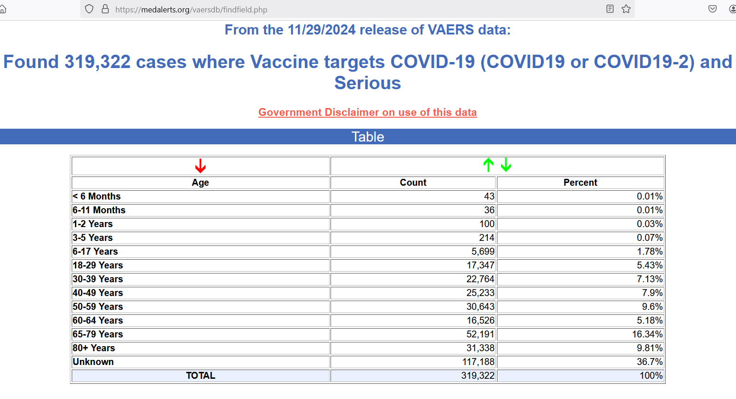
Task: Click percent value 0.03%
Action: point(650,224)
